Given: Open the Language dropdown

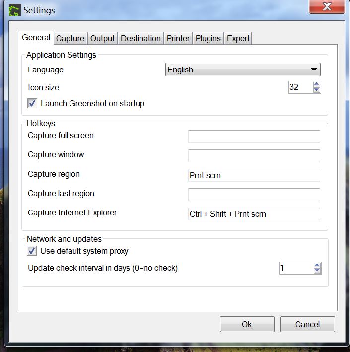Looking at the screenshot, I should click(x=243, y=70).
